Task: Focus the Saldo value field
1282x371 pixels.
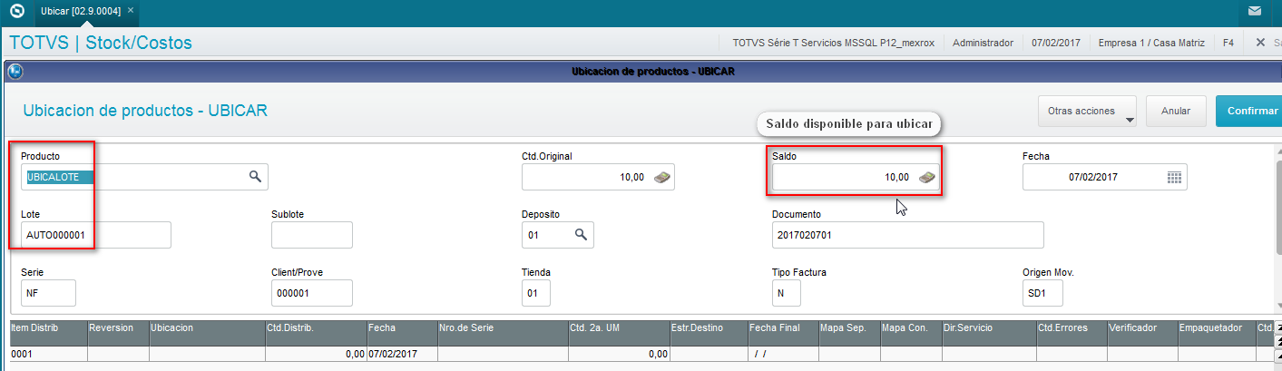Action: click(x=856, y=177)
